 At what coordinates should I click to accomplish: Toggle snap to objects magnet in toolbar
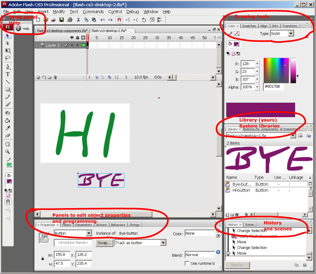pos(119,20)
